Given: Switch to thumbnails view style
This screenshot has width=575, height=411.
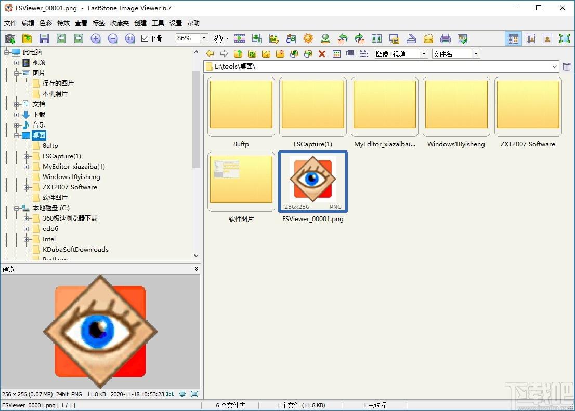Looking at the screenshot, I should [x=336, y=54].
